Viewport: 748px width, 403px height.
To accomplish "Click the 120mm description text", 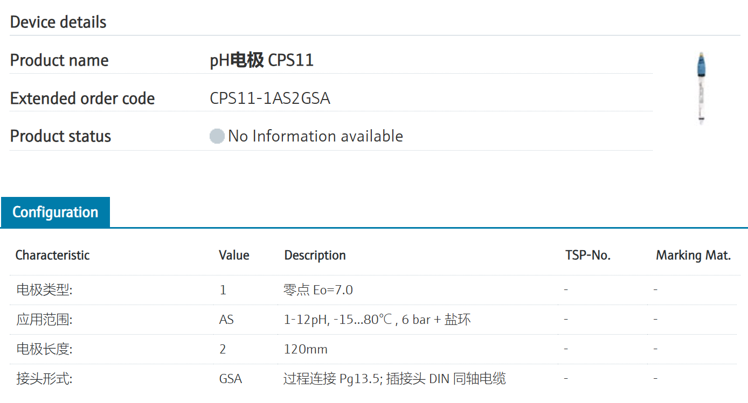I will click(x=306, y=349).
